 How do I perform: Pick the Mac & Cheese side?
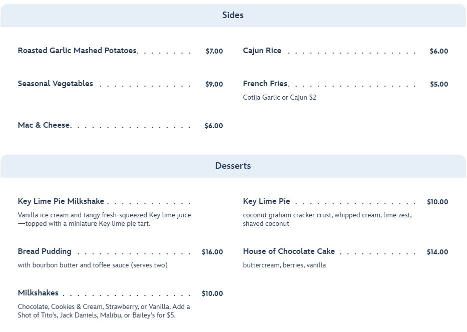coord(44,125)
